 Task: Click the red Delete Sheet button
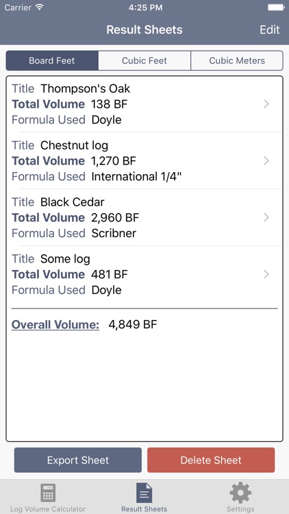[211, 460]
